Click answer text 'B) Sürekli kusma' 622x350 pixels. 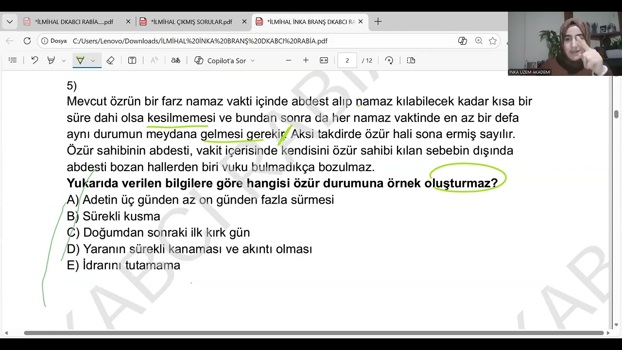[x=113, y=216]
